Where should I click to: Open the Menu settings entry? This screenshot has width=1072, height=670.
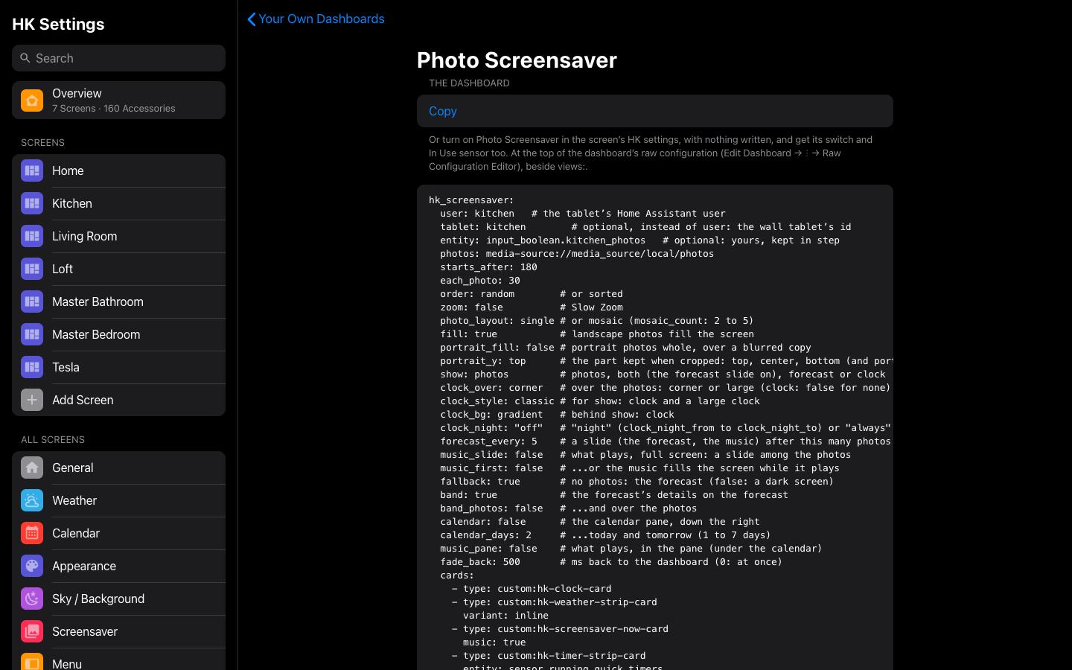118,660
